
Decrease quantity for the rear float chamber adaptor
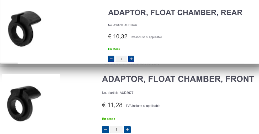(x=111, y=59)
